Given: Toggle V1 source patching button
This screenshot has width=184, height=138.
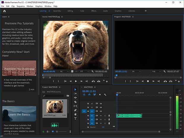Looking at the screenshot, I should pyautogui.click(x=84, y=111).
